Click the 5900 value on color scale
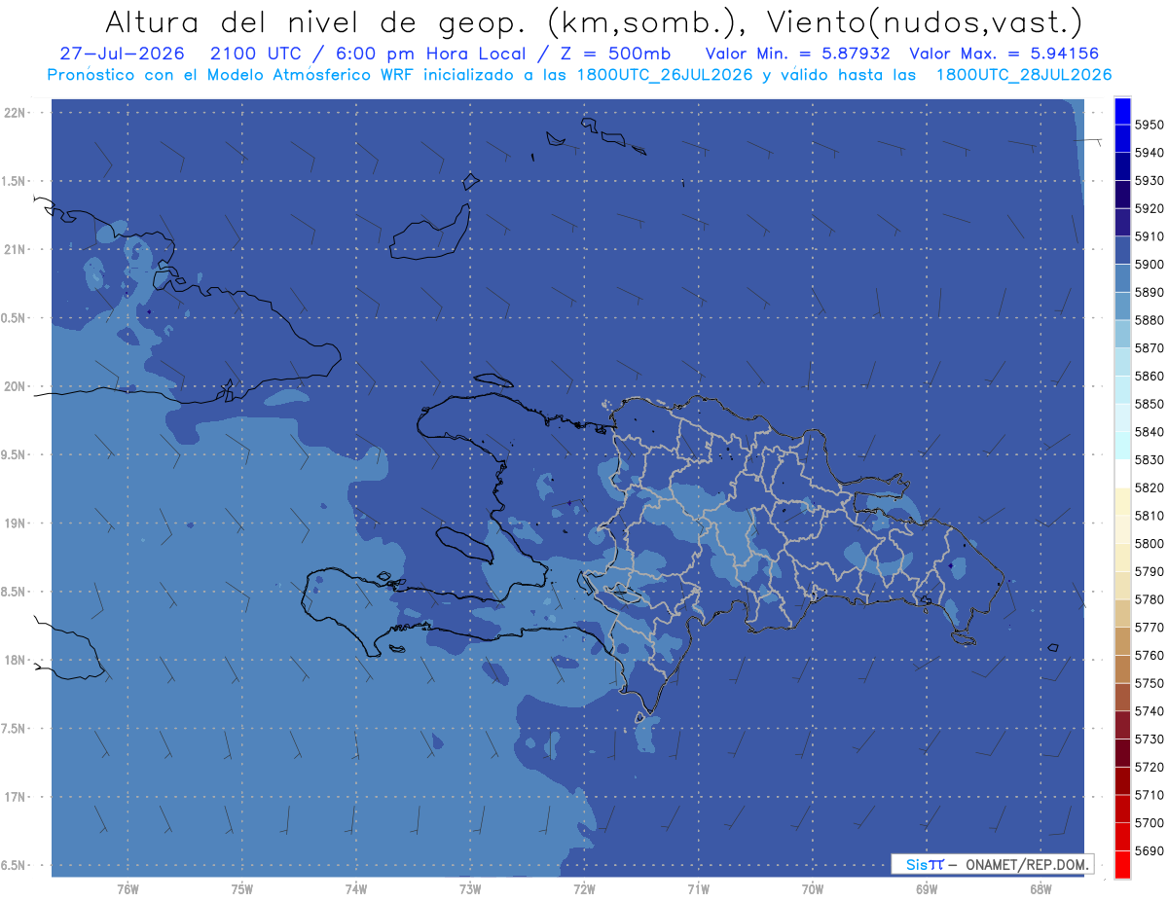 tap(1150, 265)
